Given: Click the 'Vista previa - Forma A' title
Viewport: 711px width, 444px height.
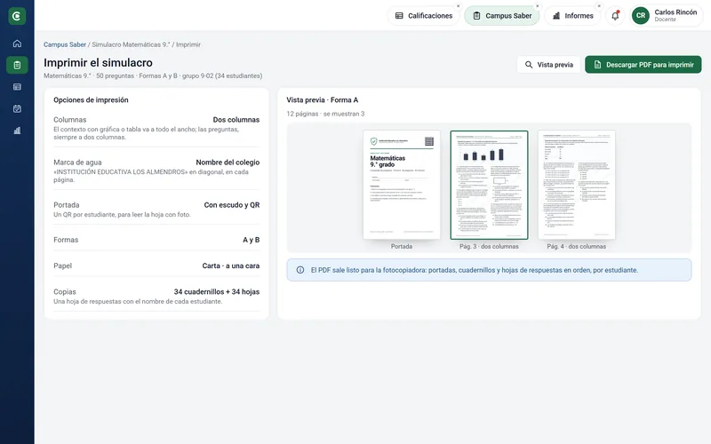Looking at the screenshot, I should click(x=323, y=99).
